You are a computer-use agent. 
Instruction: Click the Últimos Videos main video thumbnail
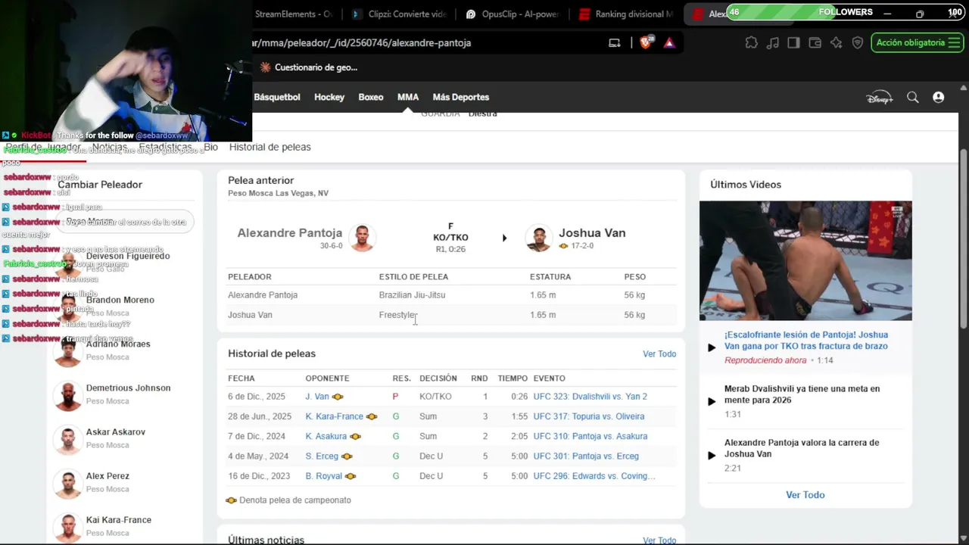point(805,260)
